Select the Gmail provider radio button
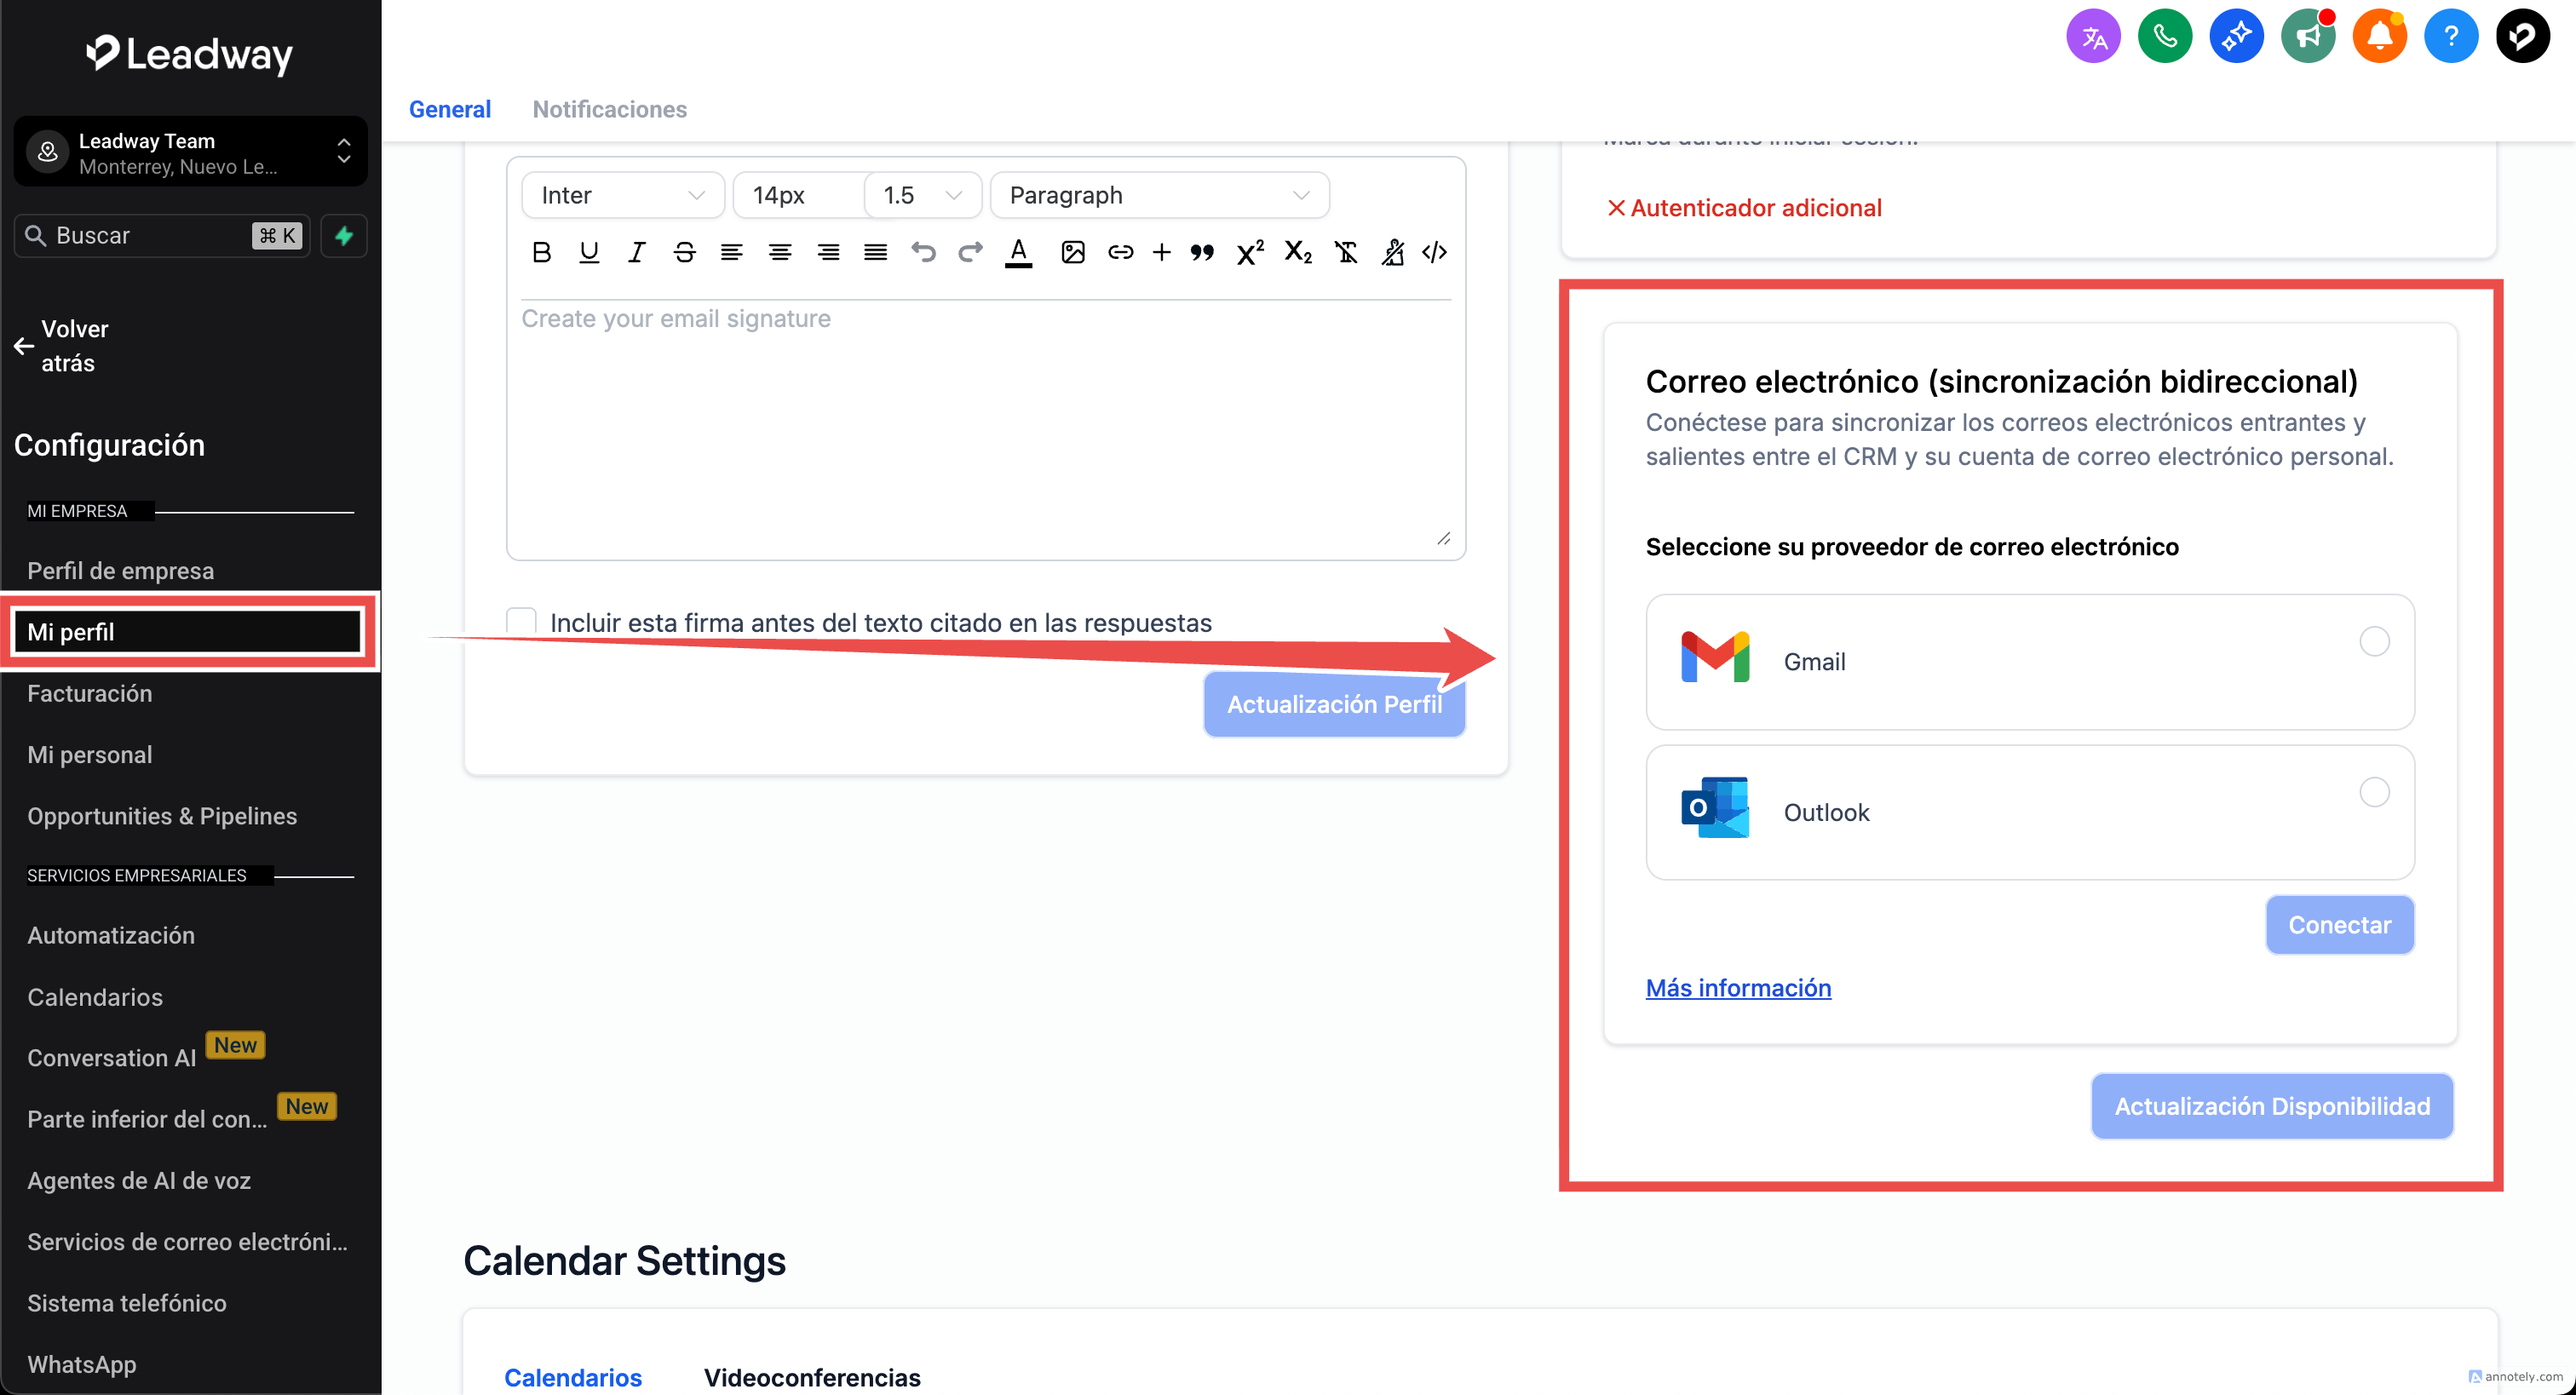Viewport: 2576px width, 1395px height. [x=2374, y=641]
